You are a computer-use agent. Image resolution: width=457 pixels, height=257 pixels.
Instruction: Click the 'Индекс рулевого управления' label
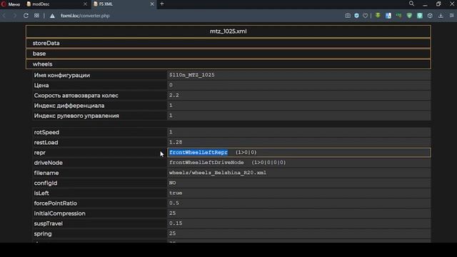pyautogui.click(x=76, y=116)
